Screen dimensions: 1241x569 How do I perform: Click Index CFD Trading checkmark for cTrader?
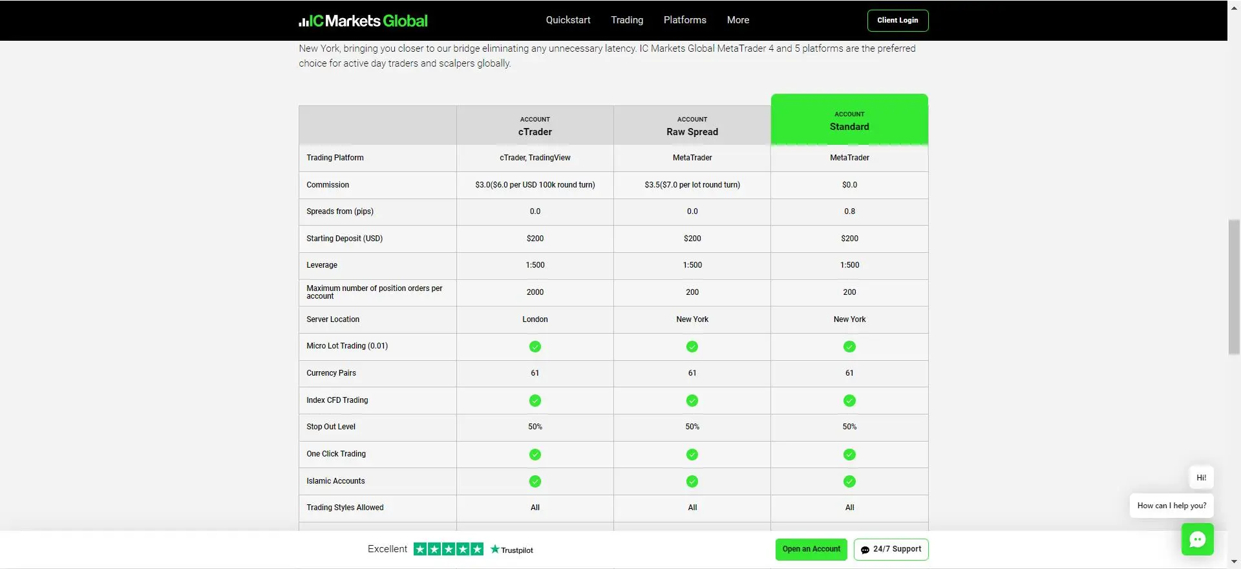535,401
